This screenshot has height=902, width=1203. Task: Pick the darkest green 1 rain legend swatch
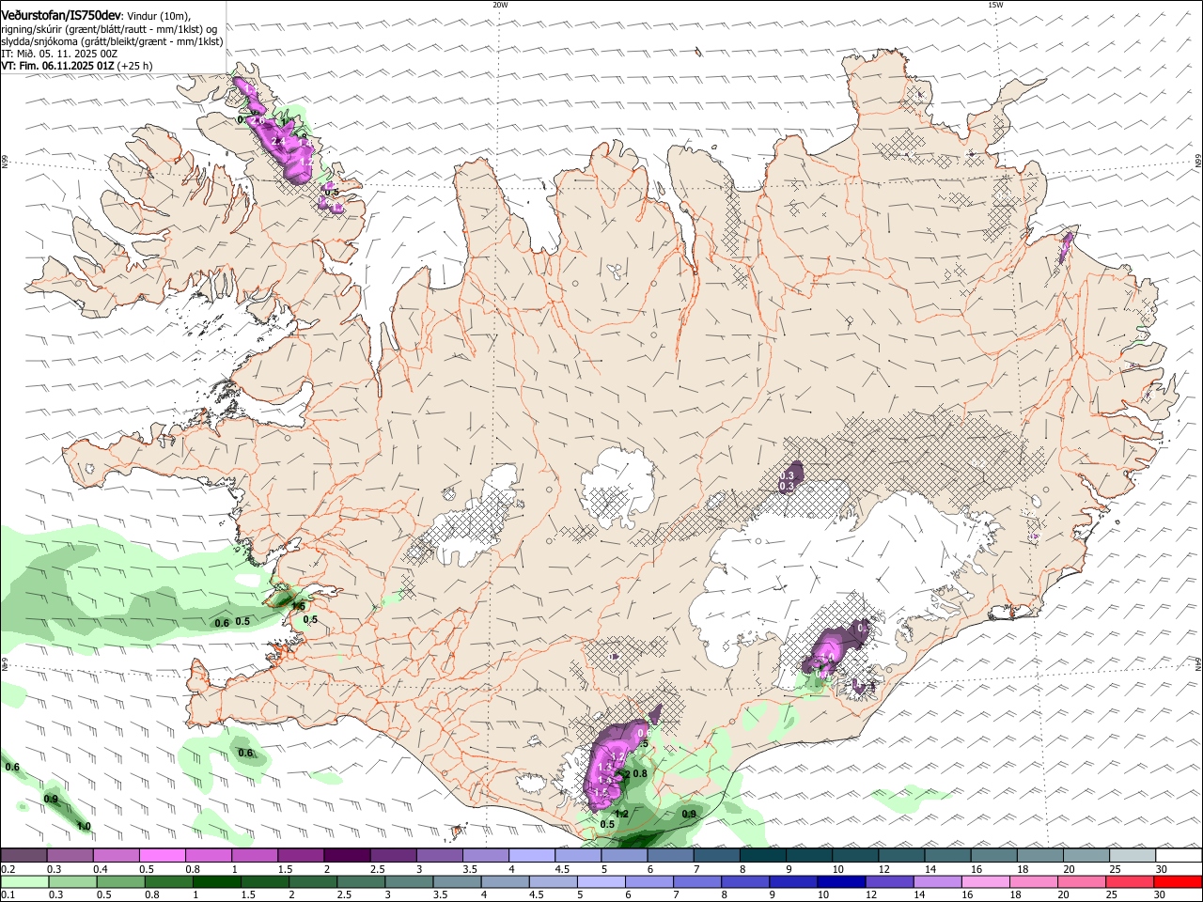coord(216,882)
